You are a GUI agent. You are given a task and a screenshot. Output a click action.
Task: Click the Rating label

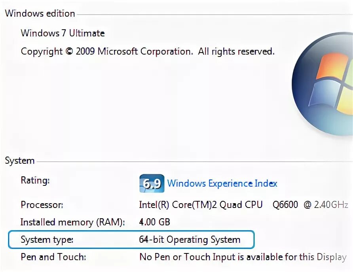pos(35,181)
